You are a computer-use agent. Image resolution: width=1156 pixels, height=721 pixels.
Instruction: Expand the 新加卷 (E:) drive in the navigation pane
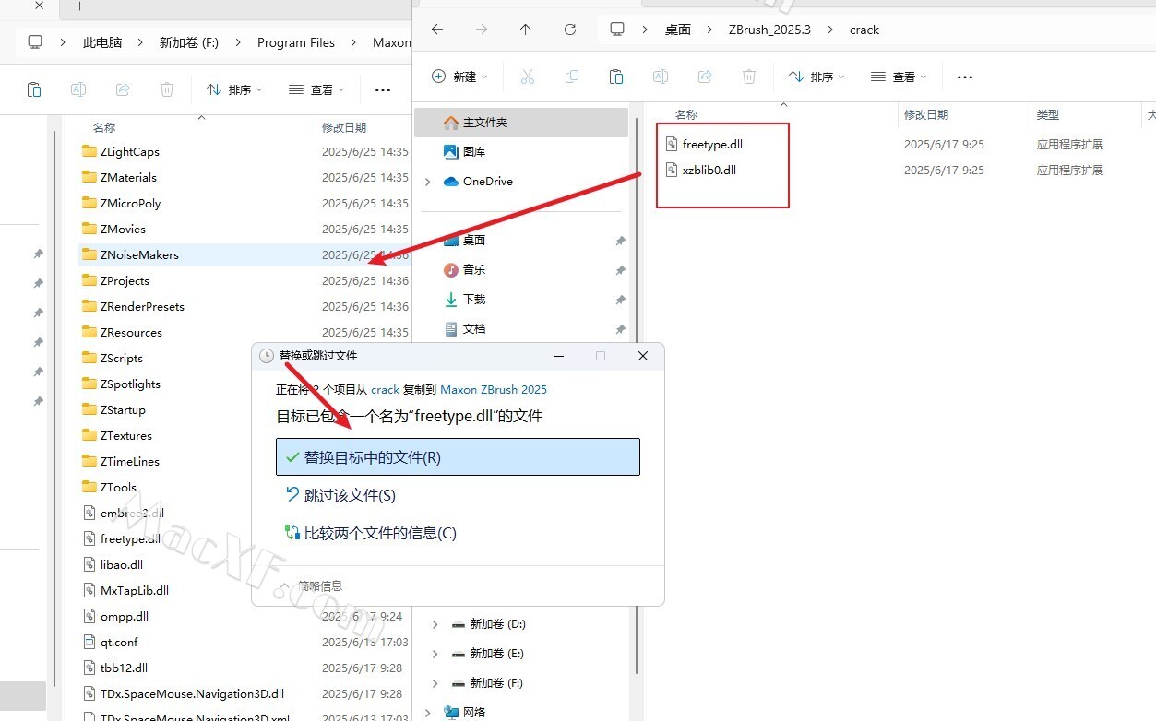[x=435, y=654]
